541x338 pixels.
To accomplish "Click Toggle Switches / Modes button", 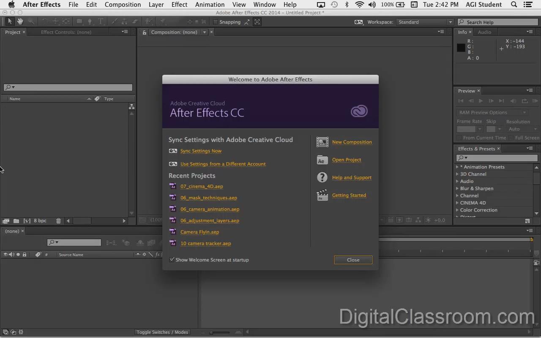I will tap(162, 332).
